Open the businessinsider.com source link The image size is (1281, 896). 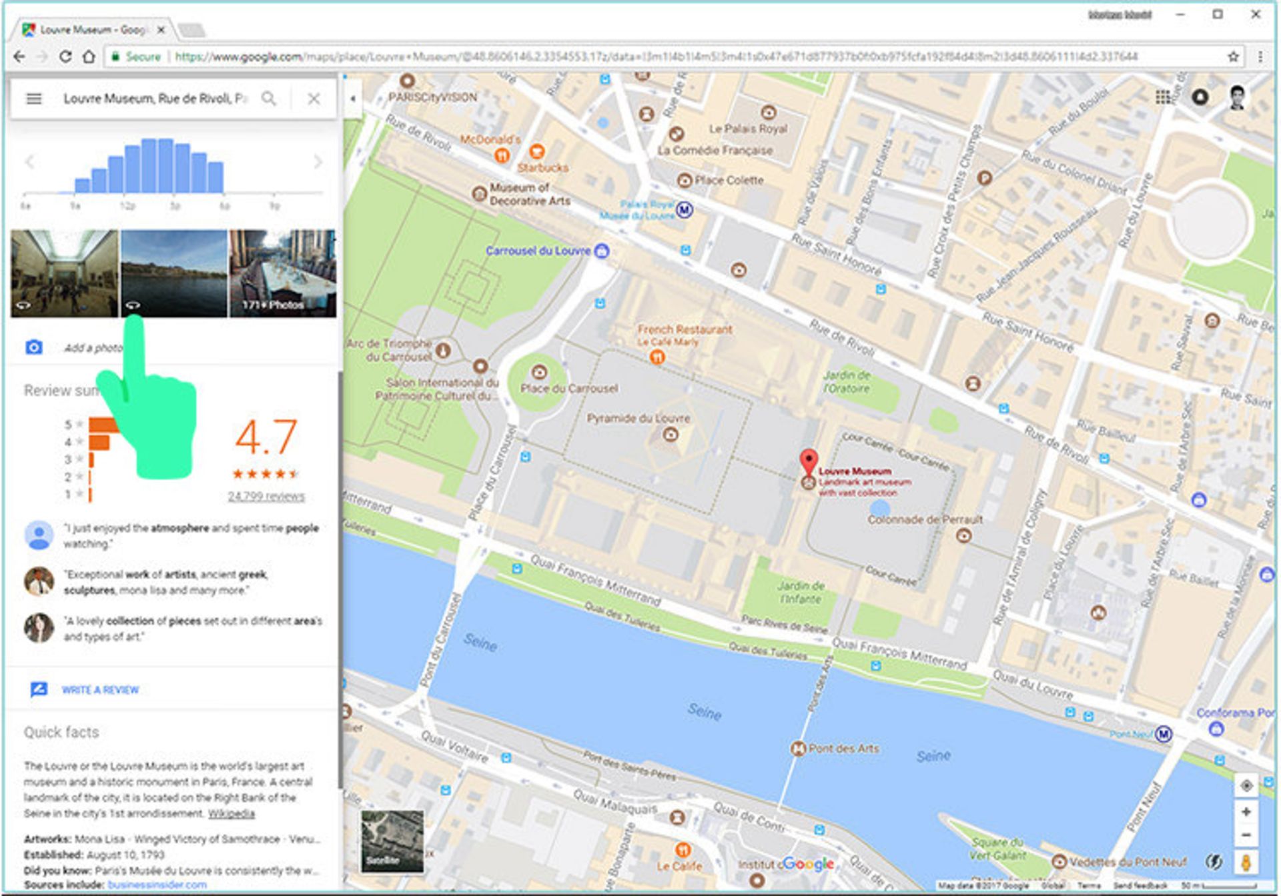pos(157,885)
